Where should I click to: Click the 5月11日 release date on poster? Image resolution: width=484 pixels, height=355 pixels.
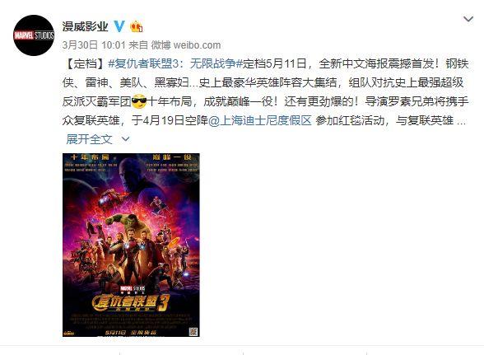(115, 333)
